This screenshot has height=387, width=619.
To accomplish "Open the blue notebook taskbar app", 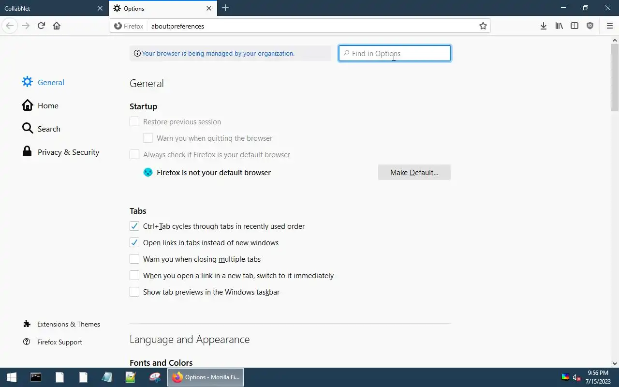I will pyautogui.click(x=107, y=377).
